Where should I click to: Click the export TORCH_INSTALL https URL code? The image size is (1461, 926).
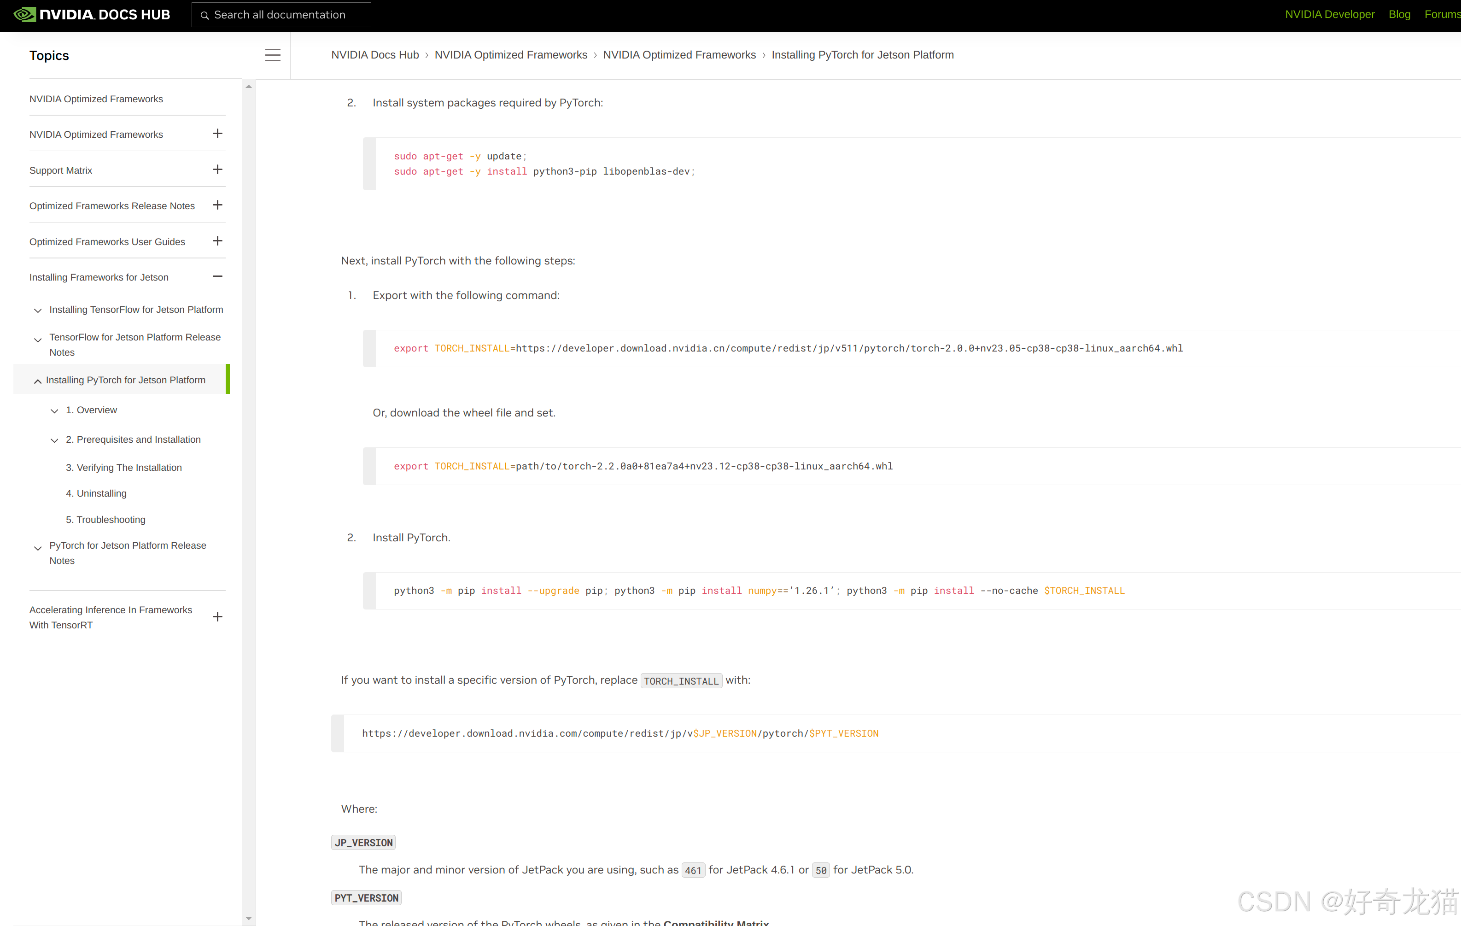(788, 348)
